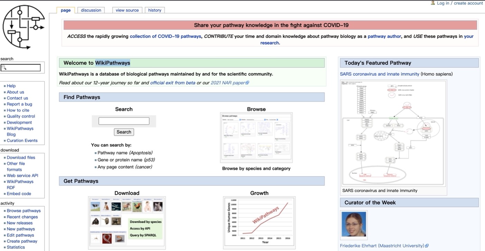485x251 pixels.
Task: Open SARS coronavirus and innate immunity link
Action: click(x=379, y=74)
